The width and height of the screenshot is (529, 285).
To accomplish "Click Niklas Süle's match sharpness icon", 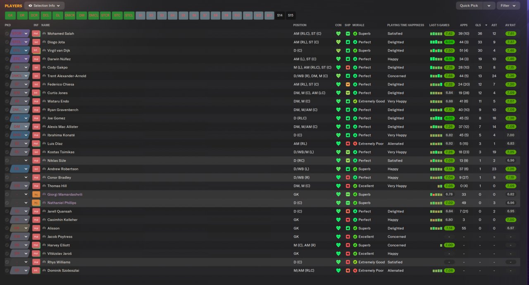I will click(x=348, y=160).
